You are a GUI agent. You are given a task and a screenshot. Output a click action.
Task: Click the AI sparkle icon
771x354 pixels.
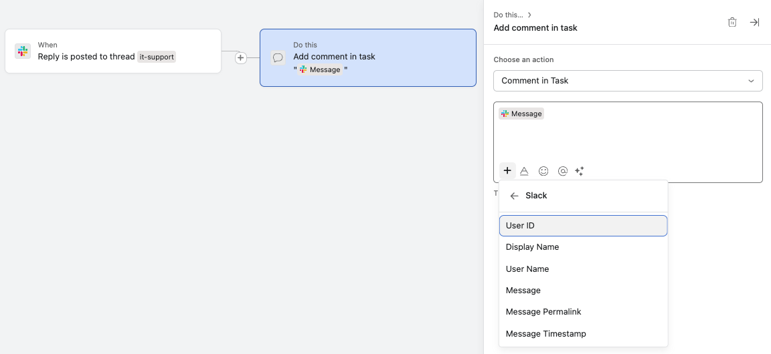[x=580, y=171]
